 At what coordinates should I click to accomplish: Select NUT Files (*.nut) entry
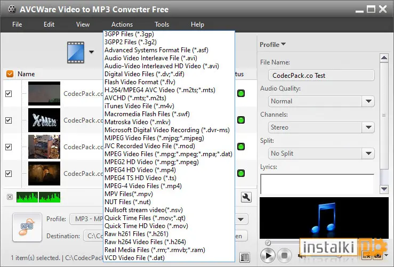coord(169,201)
